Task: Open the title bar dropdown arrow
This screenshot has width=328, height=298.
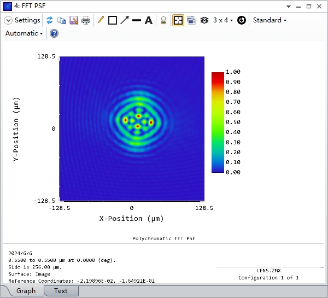Action: (289, 7)
